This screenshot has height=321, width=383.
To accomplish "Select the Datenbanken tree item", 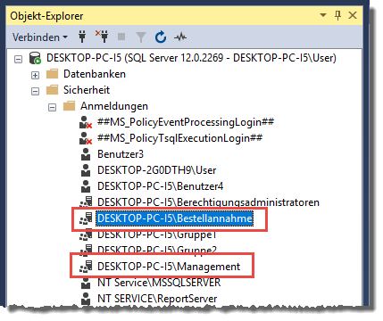I will [x=95, y=74].
